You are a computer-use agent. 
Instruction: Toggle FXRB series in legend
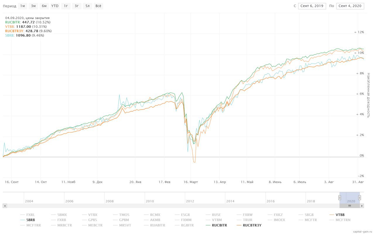click(x=59, y=220)
